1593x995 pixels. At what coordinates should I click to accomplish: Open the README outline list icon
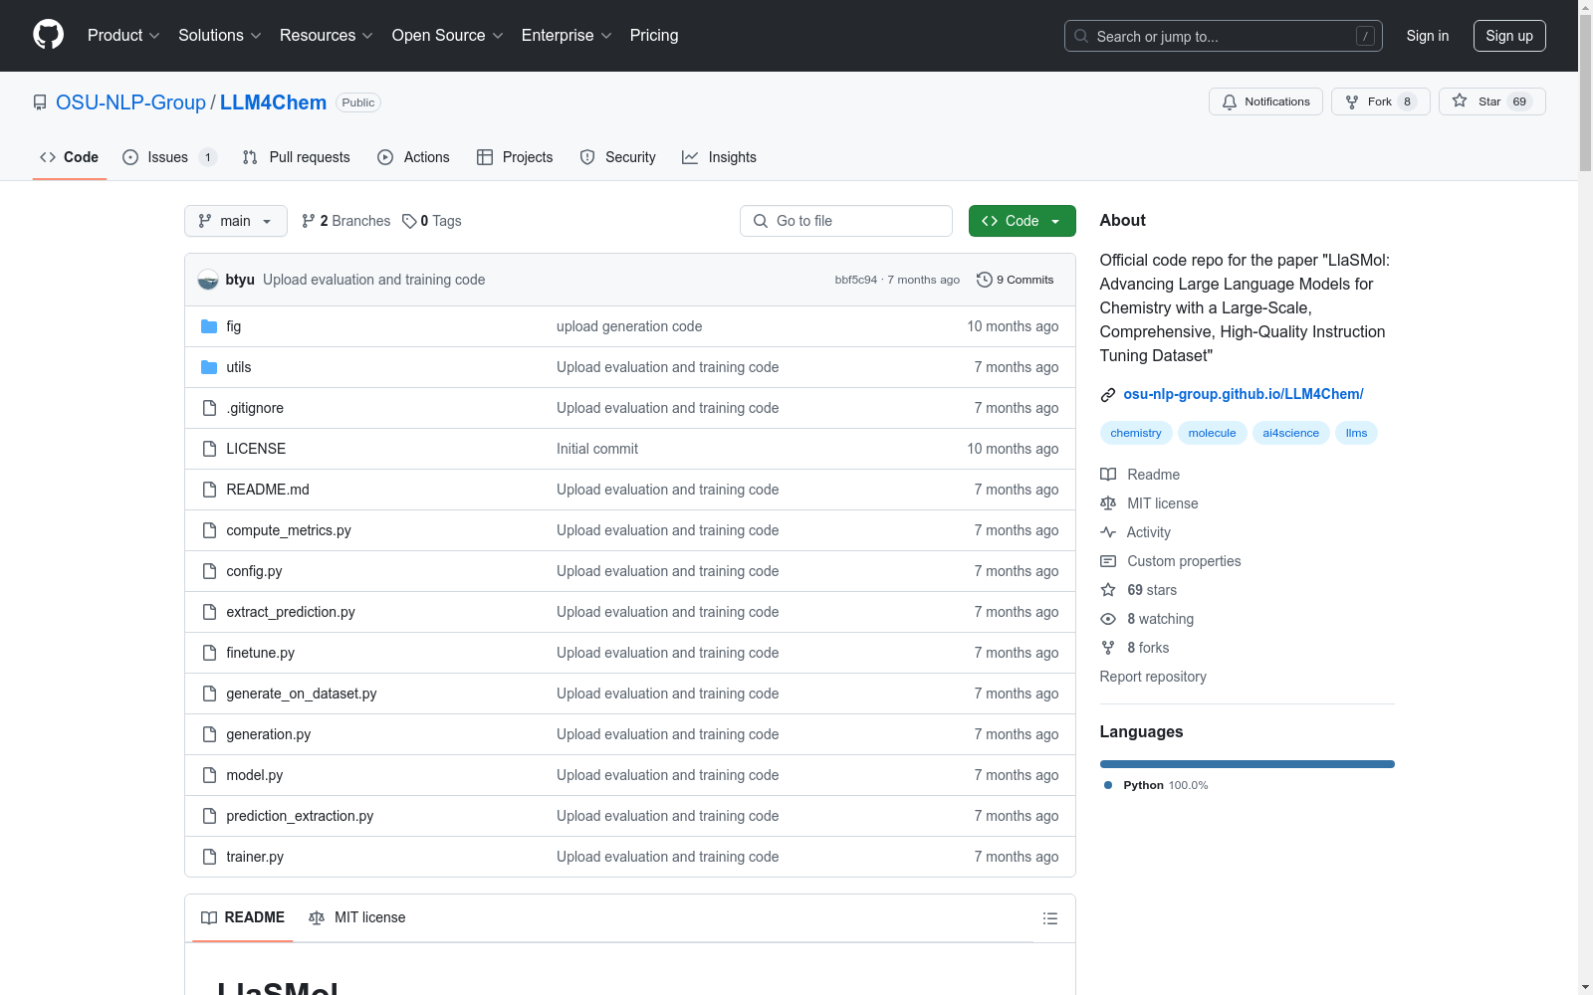(1050, 918)
